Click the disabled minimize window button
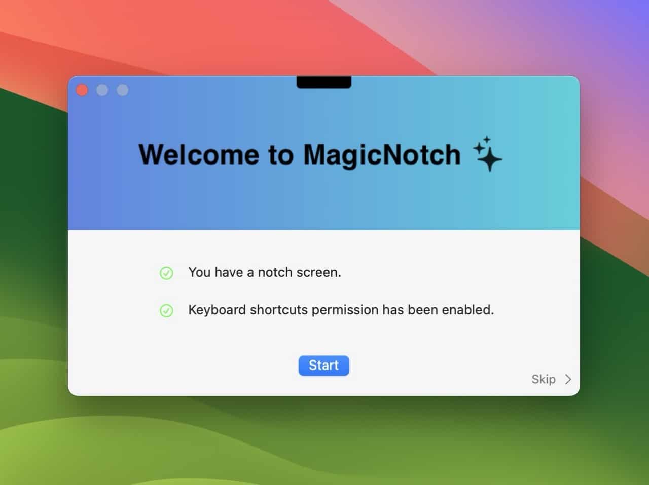649x485 pixels. pos(102,90)
